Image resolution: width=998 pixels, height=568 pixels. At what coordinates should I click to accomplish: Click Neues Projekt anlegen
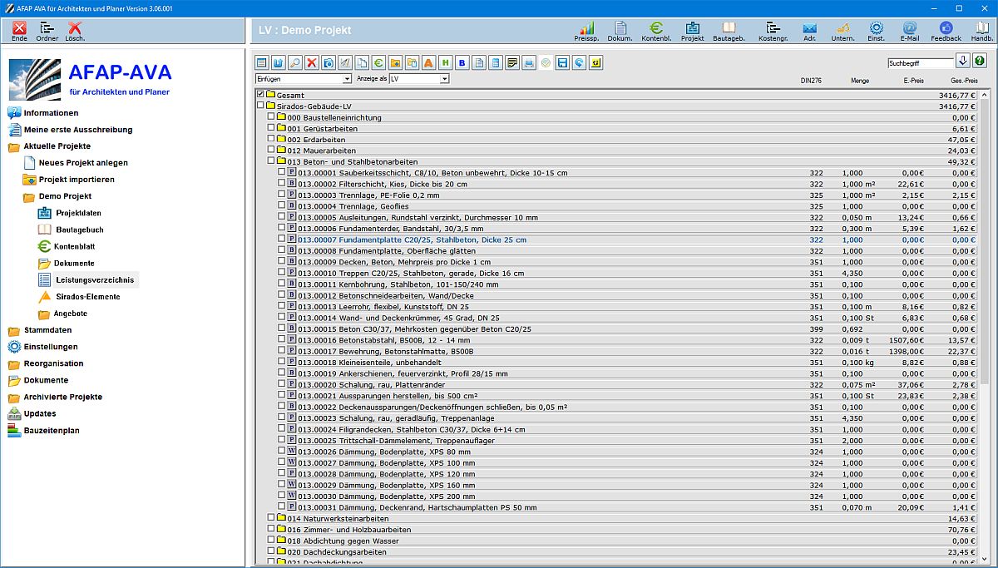tap(76, 163)
